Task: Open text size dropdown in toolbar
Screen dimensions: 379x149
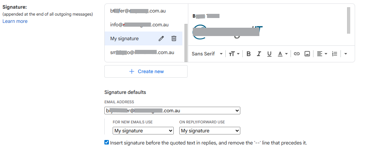Action: [x=234, y=54]
